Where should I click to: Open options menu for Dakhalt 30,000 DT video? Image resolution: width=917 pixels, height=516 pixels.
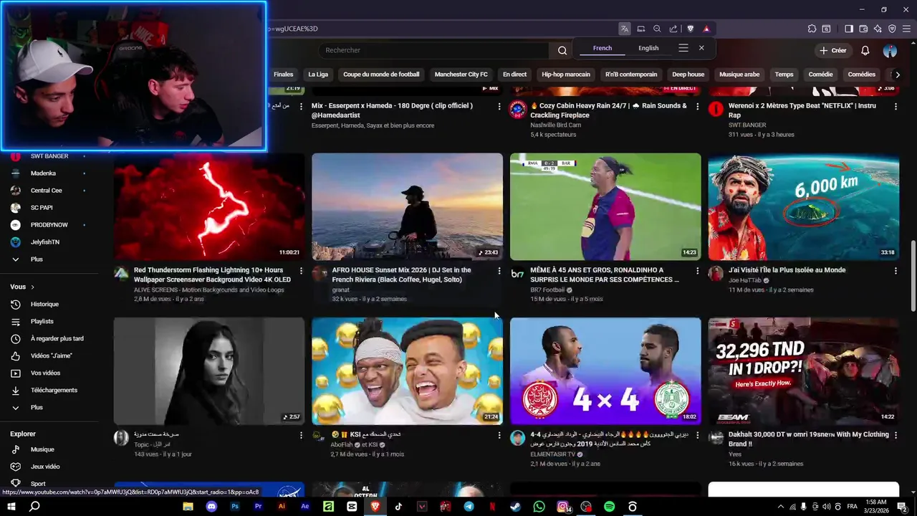(896, 435)
